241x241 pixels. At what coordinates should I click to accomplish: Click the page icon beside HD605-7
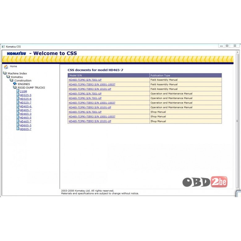point(18,129)
